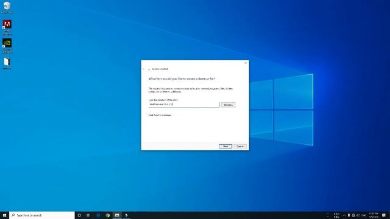Show hidden system tray icons
390x219 pixels.
(x=344, y=215)
